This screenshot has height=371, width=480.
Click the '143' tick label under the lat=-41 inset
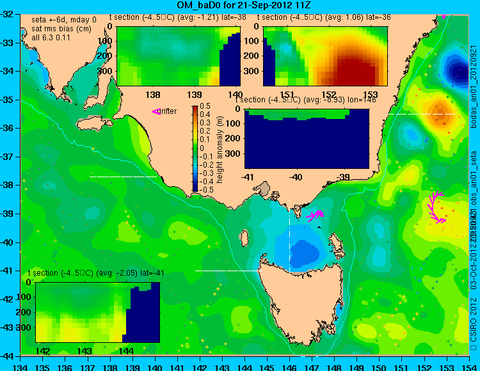coord(84,351)
